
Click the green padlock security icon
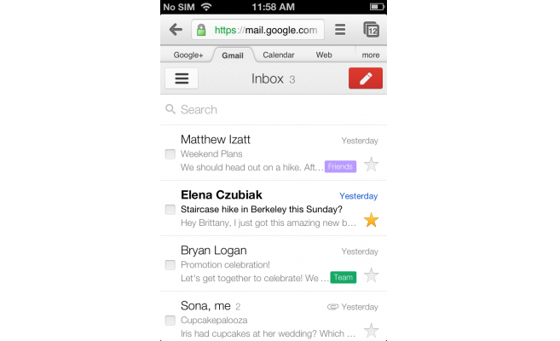201,30
